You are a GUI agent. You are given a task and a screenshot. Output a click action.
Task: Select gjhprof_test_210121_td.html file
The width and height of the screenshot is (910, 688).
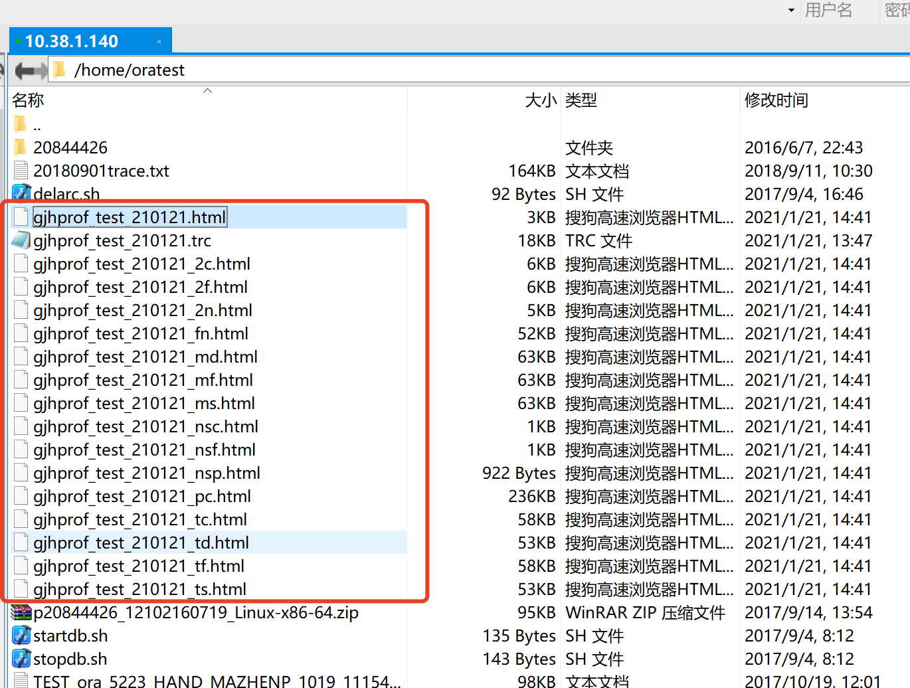point(141,543)
